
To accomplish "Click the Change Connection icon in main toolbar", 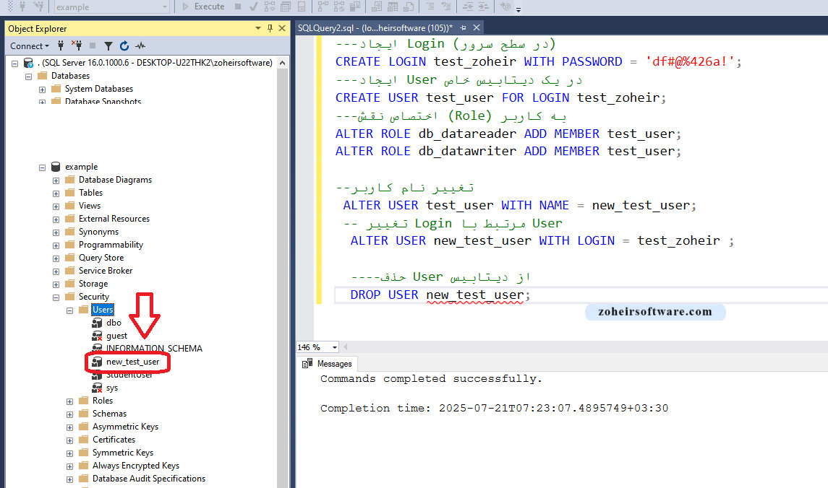I will tap(38, 6).
